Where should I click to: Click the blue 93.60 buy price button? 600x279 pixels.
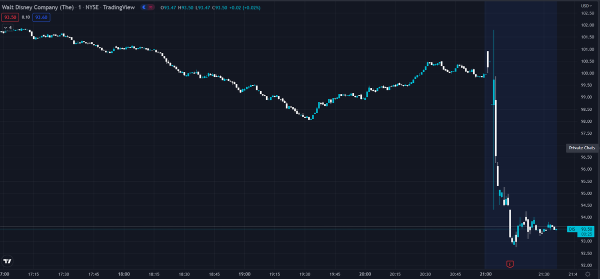tap(41, 17)
